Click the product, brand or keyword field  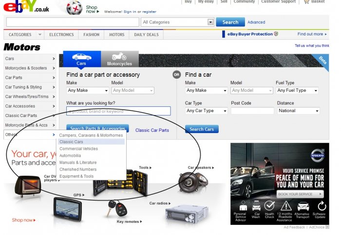(x=118, y=111)
